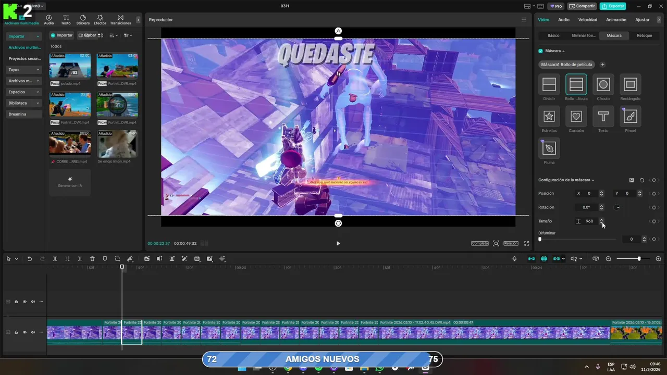Open the Básico sub-tab
The width and height of the screenshot is (667, 375).
click(553, 35)
